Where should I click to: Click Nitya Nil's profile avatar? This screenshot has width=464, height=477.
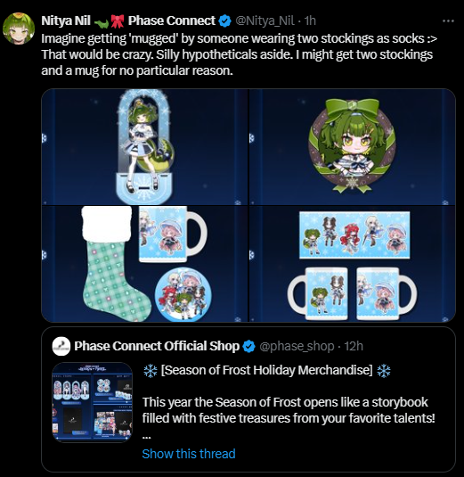(18, 29)
